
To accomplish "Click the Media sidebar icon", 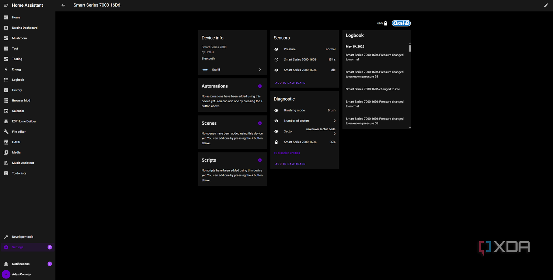I will point(6,152).
